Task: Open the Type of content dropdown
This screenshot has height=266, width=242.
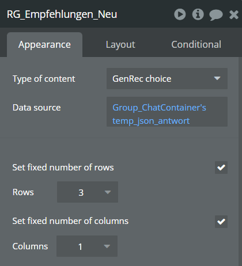Action: click(167, 78)
